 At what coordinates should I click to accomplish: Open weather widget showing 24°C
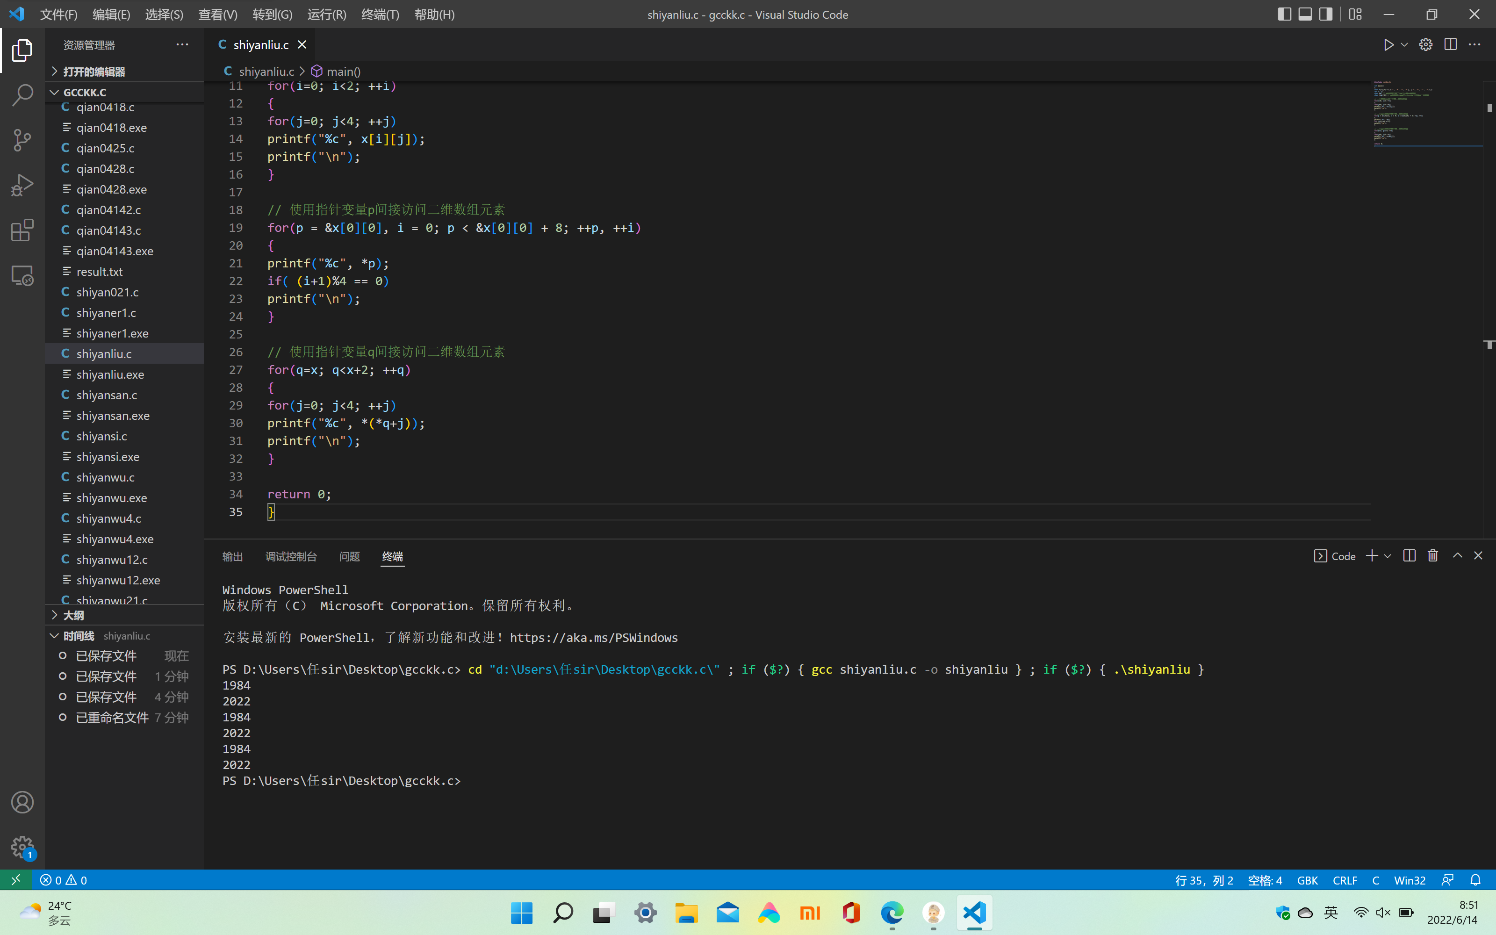(45, 913)
